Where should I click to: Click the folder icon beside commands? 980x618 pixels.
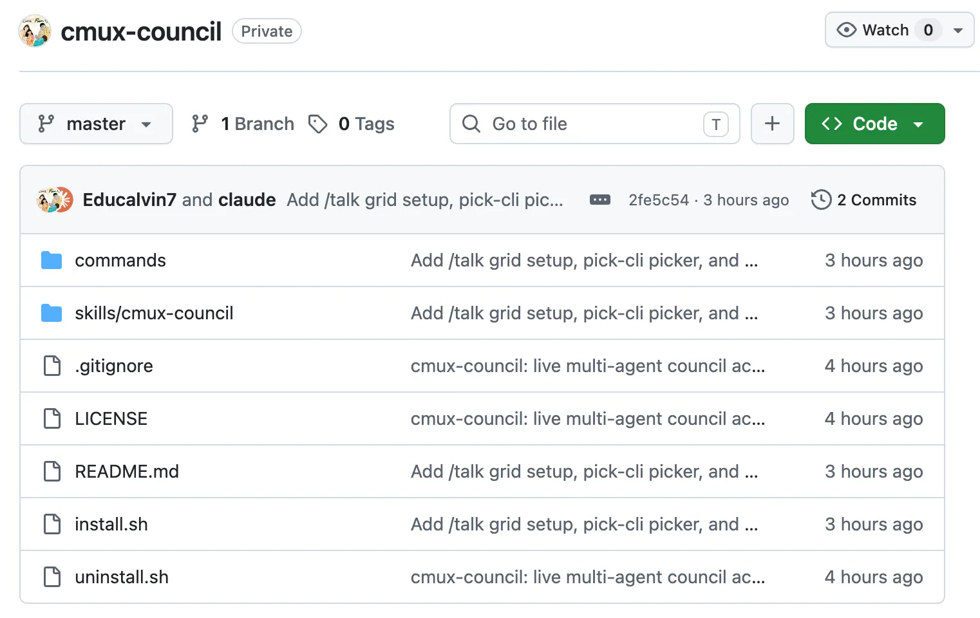click(x=52, y=260)
